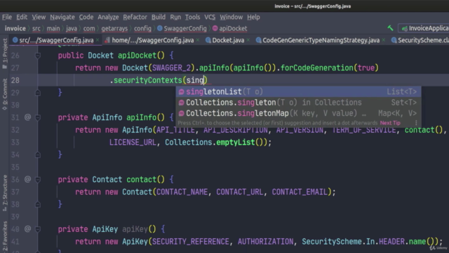Screen dimensions: 449x253
Task: Open the Commit tool window
Action: tap(5, 94)
